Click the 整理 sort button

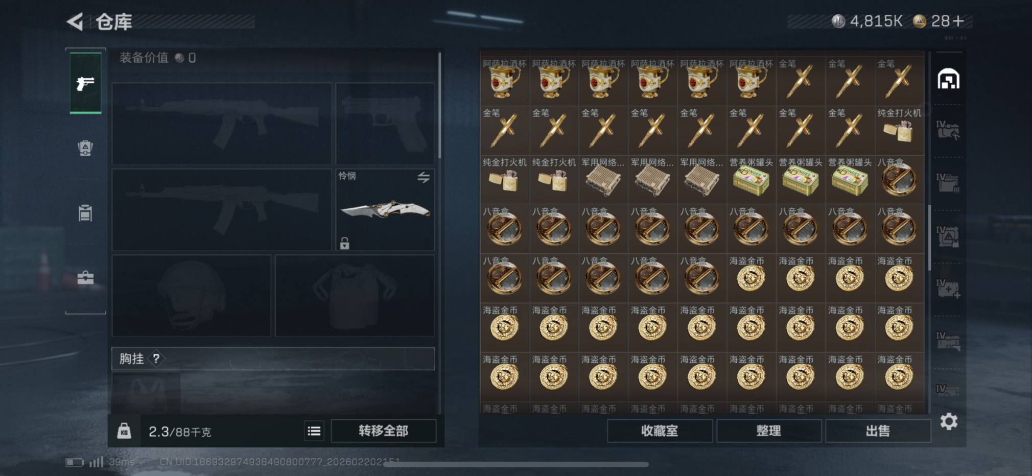click(769, 431)
